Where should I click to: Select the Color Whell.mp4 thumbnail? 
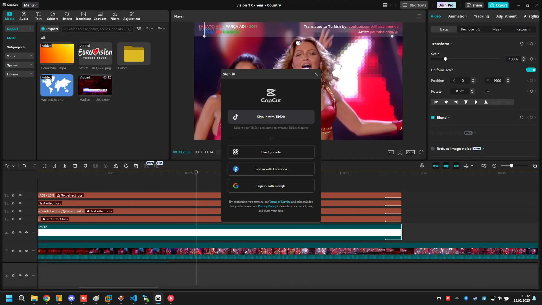[57, 53]
